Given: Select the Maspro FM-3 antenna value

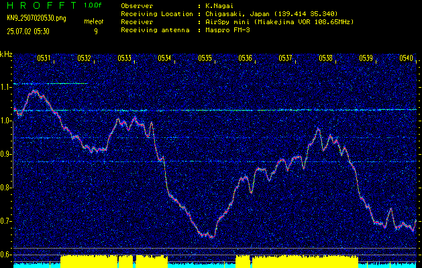Looking at the screenshot, I should (226, 30).
